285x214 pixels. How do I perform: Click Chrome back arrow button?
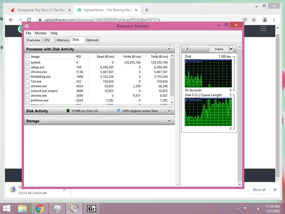11,20
